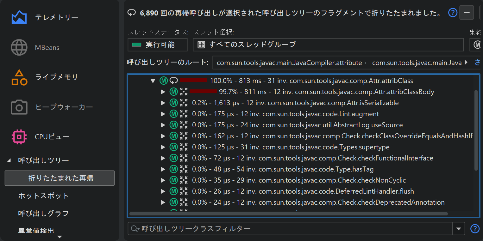Select the ライブメモリ shapes icon
This screenshot has height=241, width=483.
pos(19,77)
